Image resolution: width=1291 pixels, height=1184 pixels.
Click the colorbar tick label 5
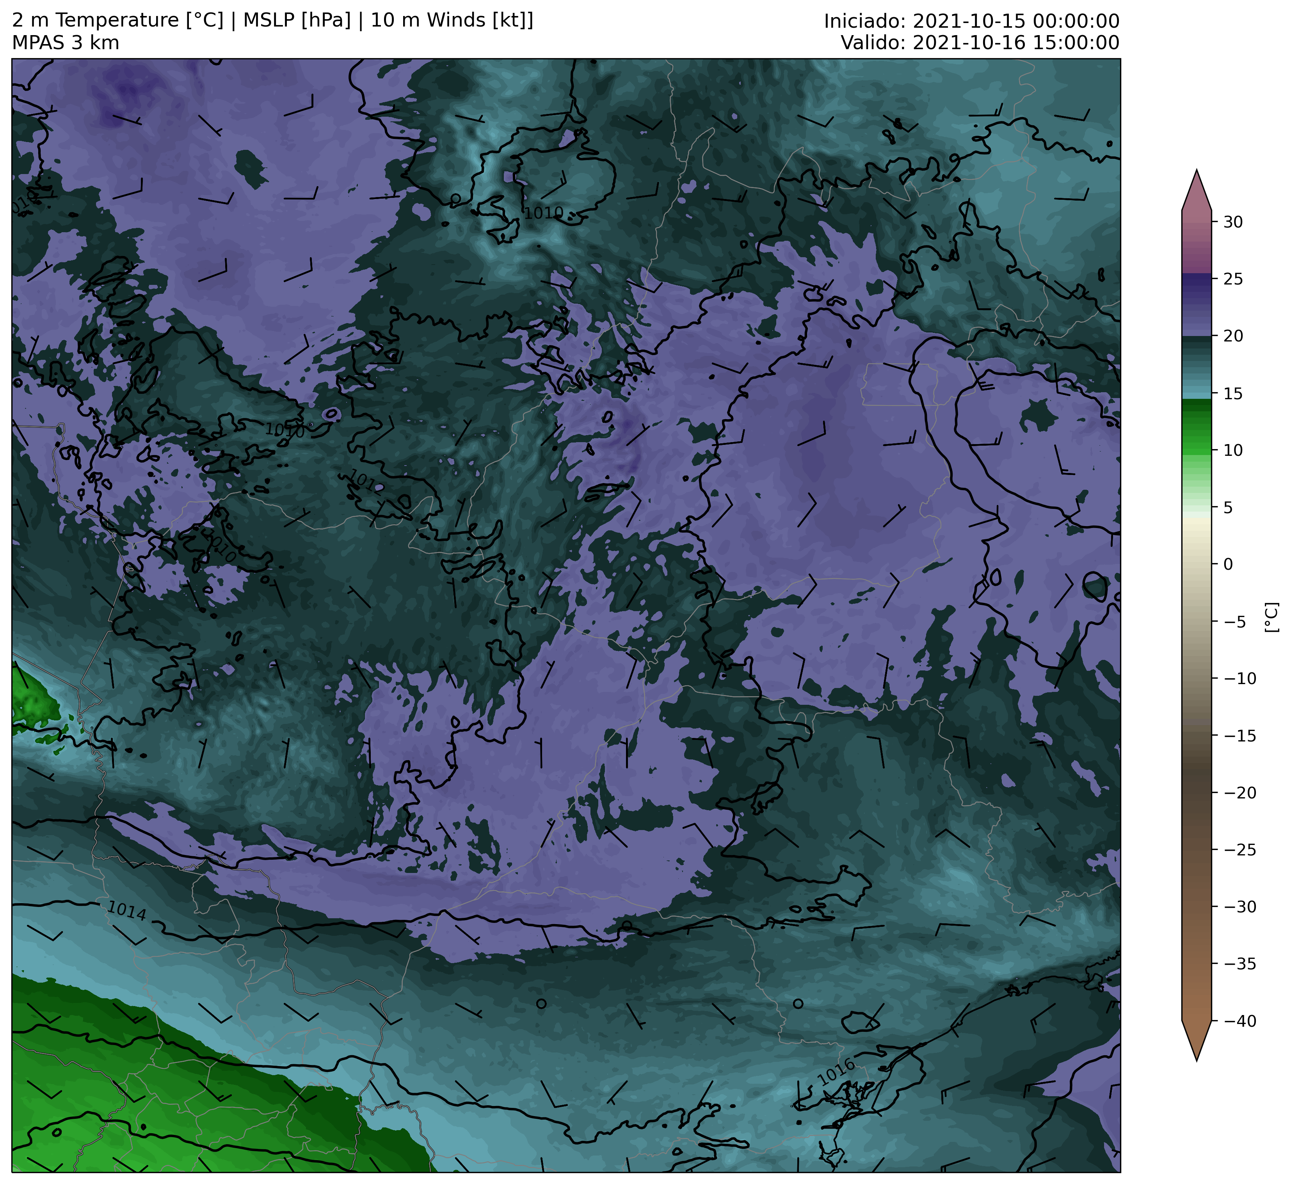(1227, 507)
